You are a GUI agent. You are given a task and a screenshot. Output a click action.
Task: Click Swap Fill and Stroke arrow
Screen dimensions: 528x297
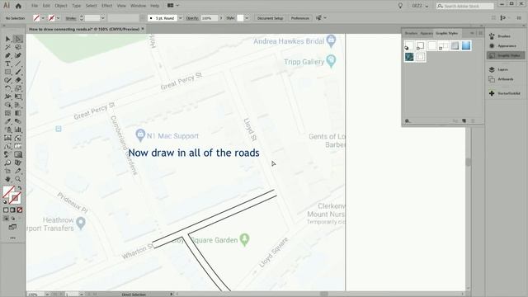(x=20, y=188)
